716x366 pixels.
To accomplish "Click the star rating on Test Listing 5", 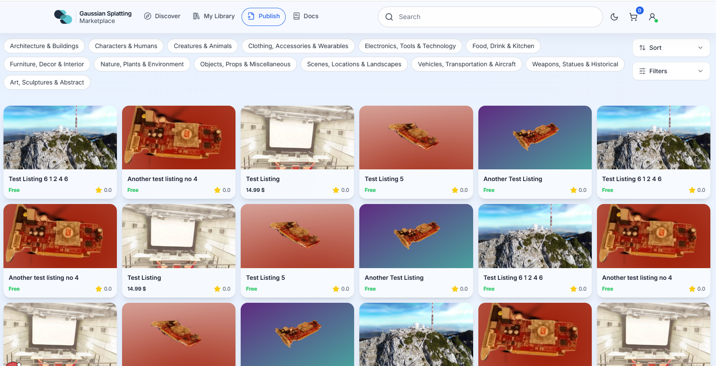I will click(x=455, y=190).
